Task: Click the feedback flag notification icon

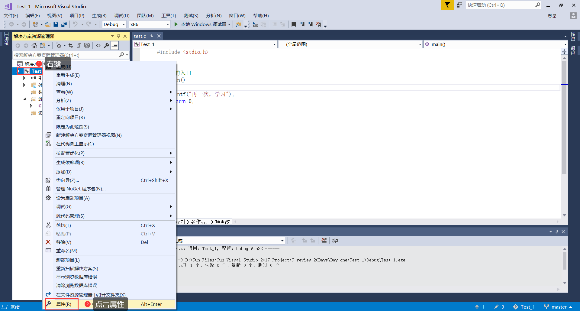Action: click(447, 5)
